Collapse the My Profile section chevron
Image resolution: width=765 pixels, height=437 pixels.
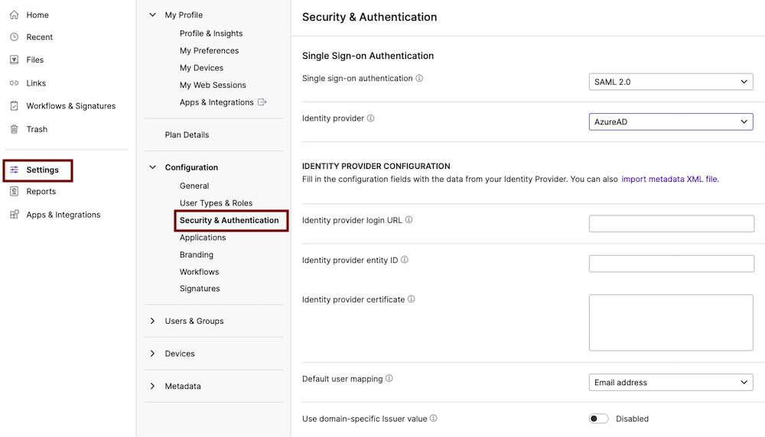click(x=153, y=15)
